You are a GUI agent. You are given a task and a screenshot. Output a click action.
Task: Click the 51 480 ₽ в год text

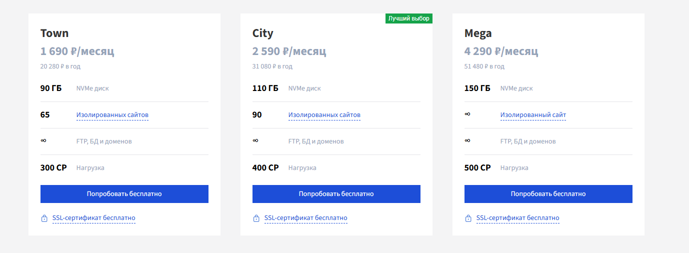pos(484,66)
